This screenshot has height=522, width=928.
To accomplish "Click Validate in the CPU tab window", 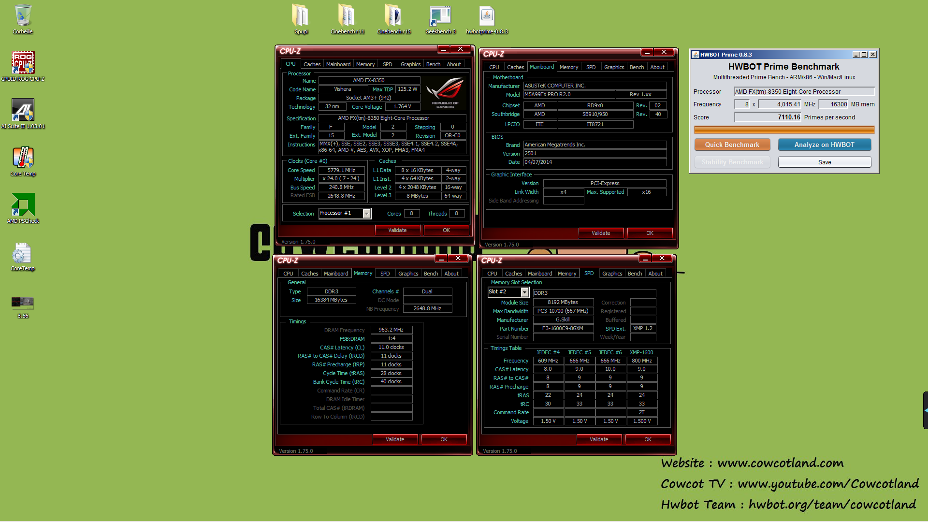I will tap(397, 230).
